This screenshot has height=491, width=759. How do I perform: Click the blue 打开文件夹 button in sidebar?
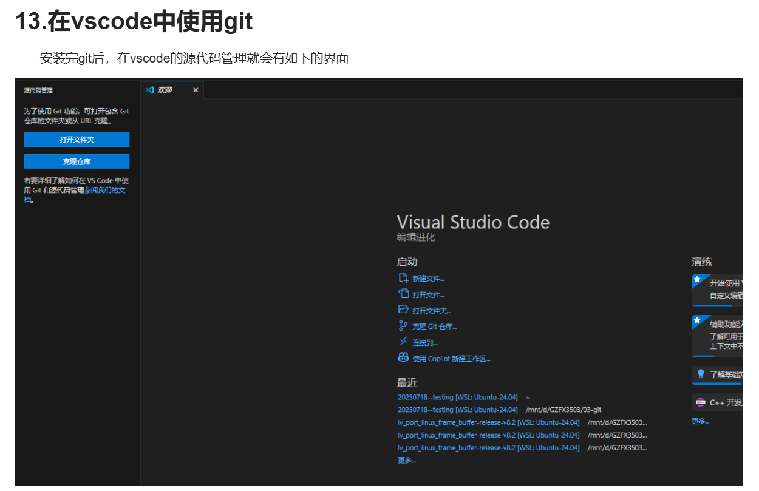(x=77, y=140)
